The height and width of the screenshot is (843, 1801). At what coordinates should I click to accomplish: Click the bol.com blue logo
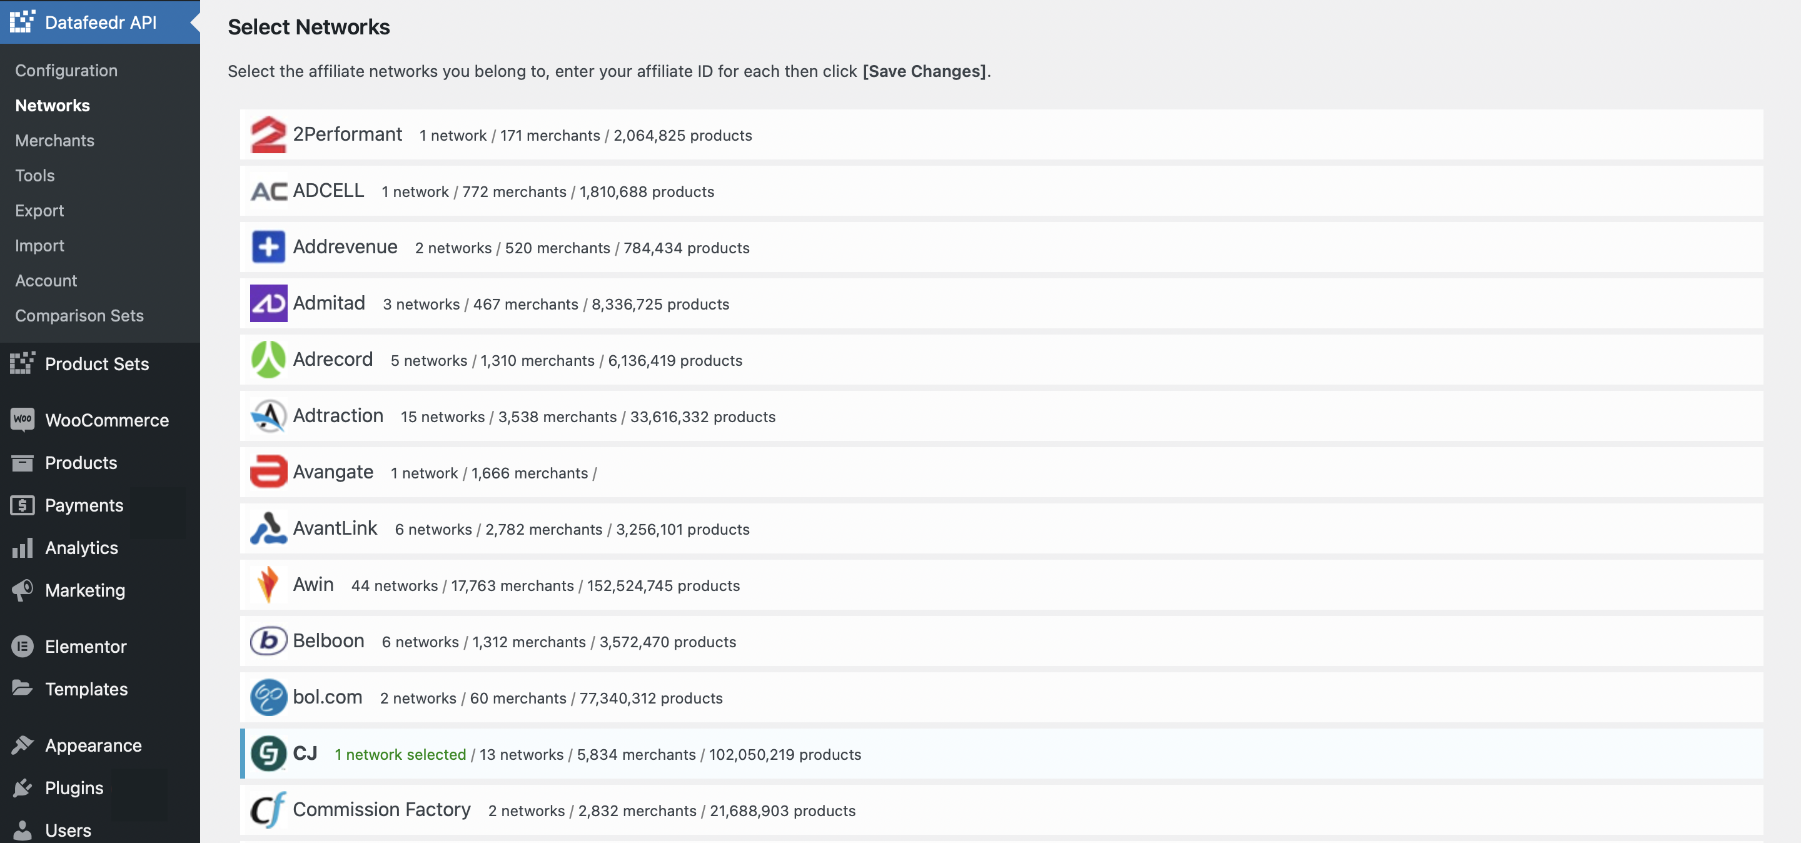268,697
